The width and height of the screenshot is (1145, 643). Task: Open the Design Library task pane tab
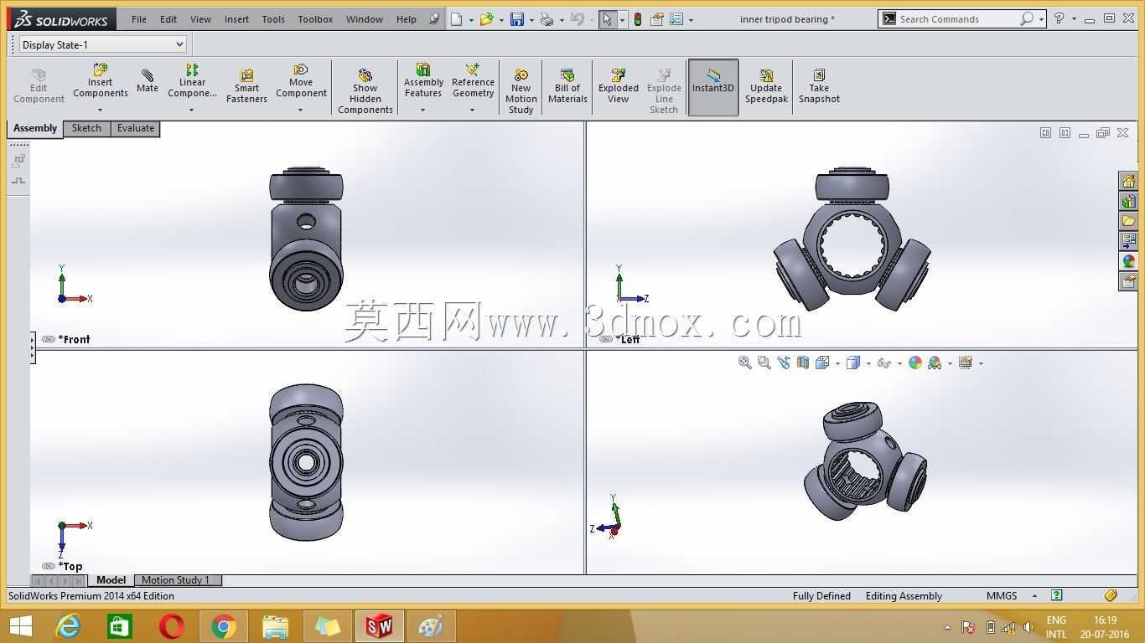coord(1128,201)
